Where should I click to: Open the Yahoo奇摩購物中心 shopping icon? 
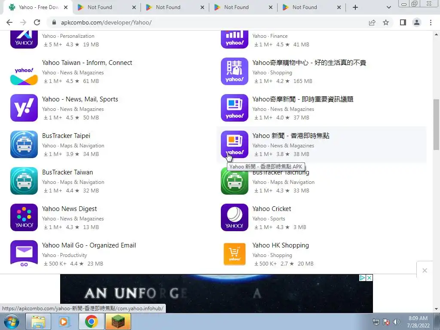[235, 71]
